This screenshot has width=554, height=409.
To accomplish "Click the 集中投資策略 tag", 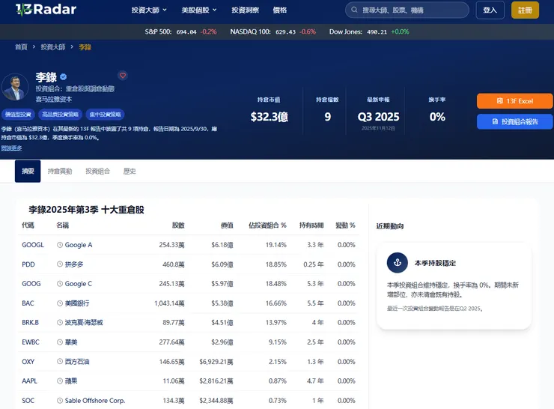I will coord(106,115).
